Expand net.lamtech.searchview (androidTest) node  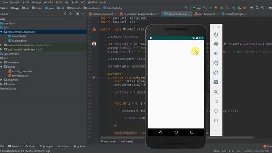click(x=1, y=45)
